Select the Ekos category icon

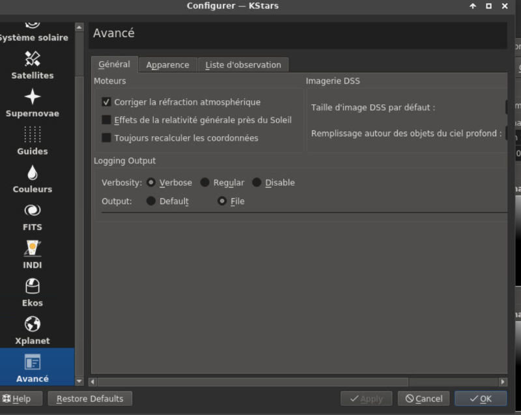click(32, 287)
